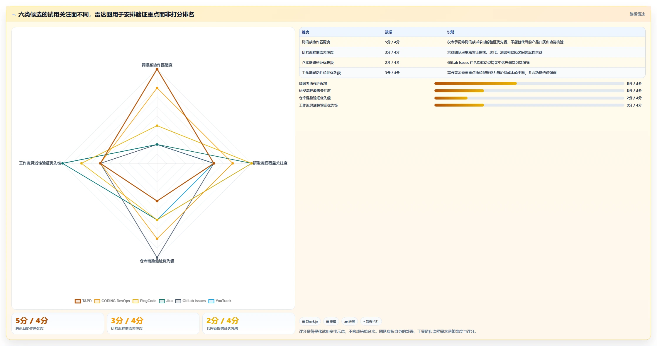Click the chart title about 六类候选
Screen dimensions: 657x346
tap(106, 15)
